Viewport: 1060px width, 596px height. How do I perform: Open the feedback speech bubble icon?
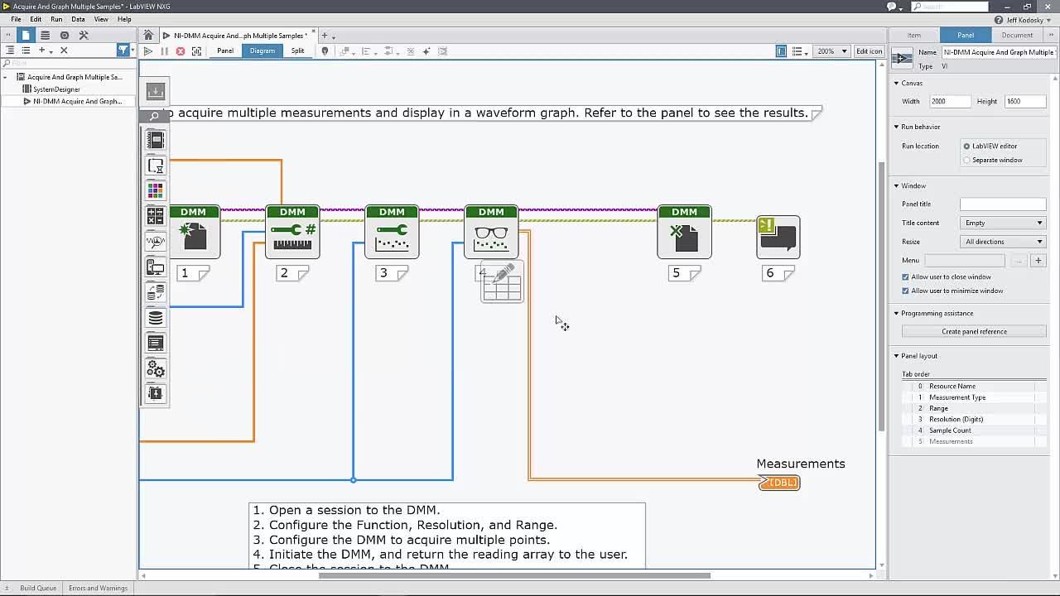pyautogui.click(x=892, y=7)
